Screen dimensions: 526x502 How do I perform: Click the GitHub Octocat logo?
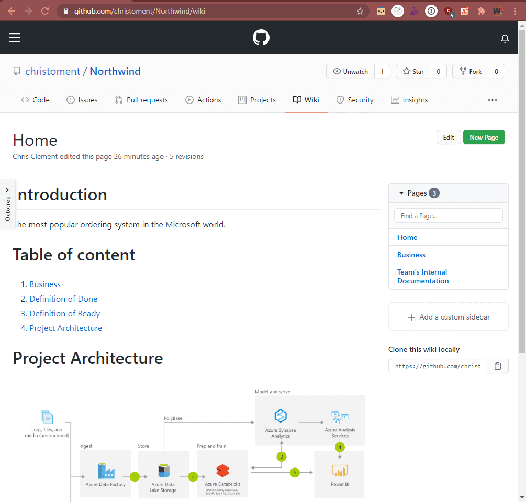click(x=261, y=38)
